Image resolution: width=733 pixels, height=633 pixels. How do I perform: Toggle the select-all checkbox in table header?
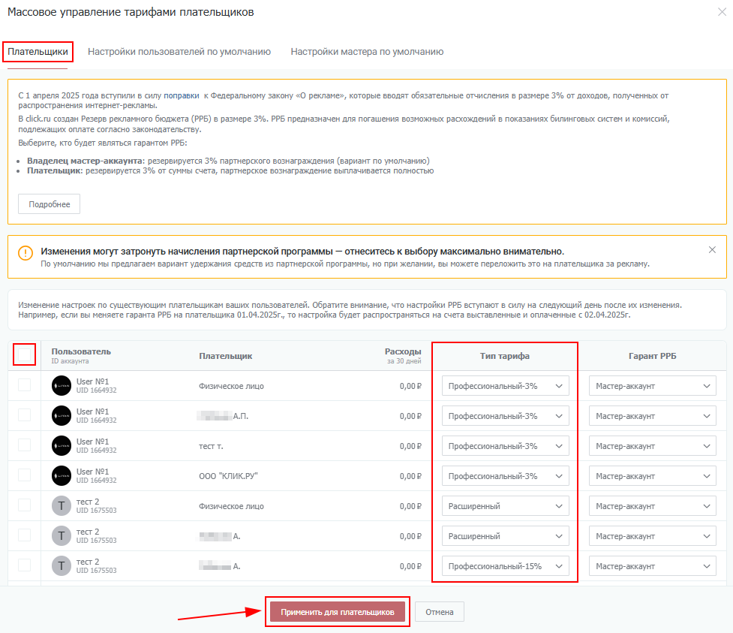pos(25,355)
